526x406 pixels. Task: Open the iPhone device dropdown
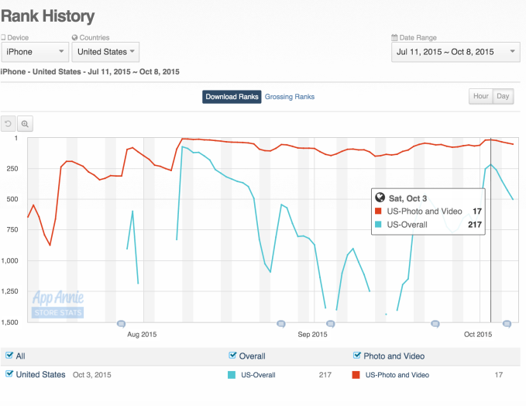pos(35,52)
